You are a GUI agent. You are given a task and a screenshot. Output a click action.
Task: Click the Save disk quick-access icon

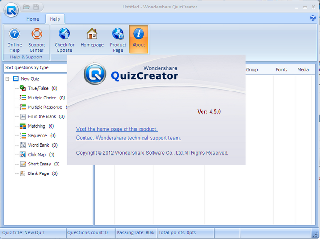[36, 7]
